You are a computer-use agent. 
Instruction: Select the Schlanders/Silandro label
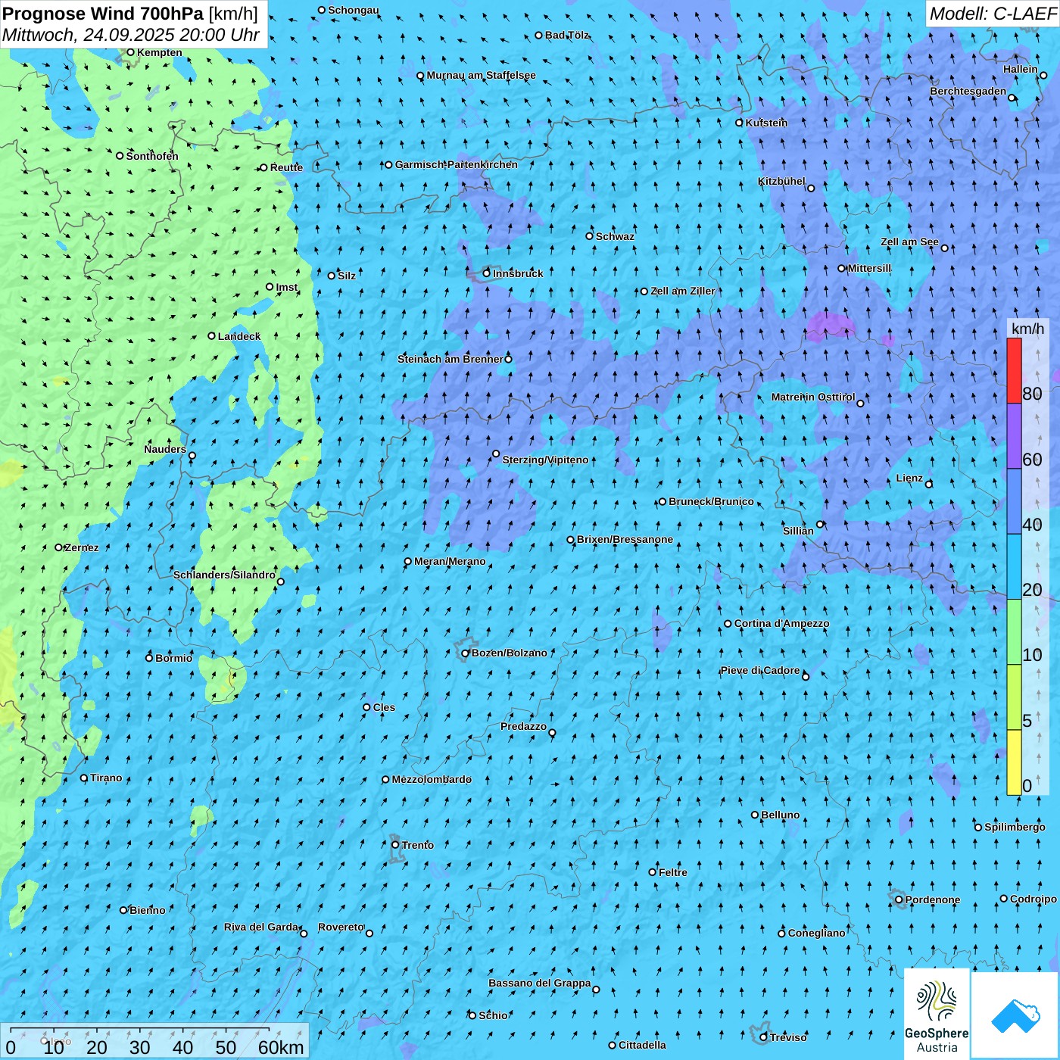click(x=224, y=575)
